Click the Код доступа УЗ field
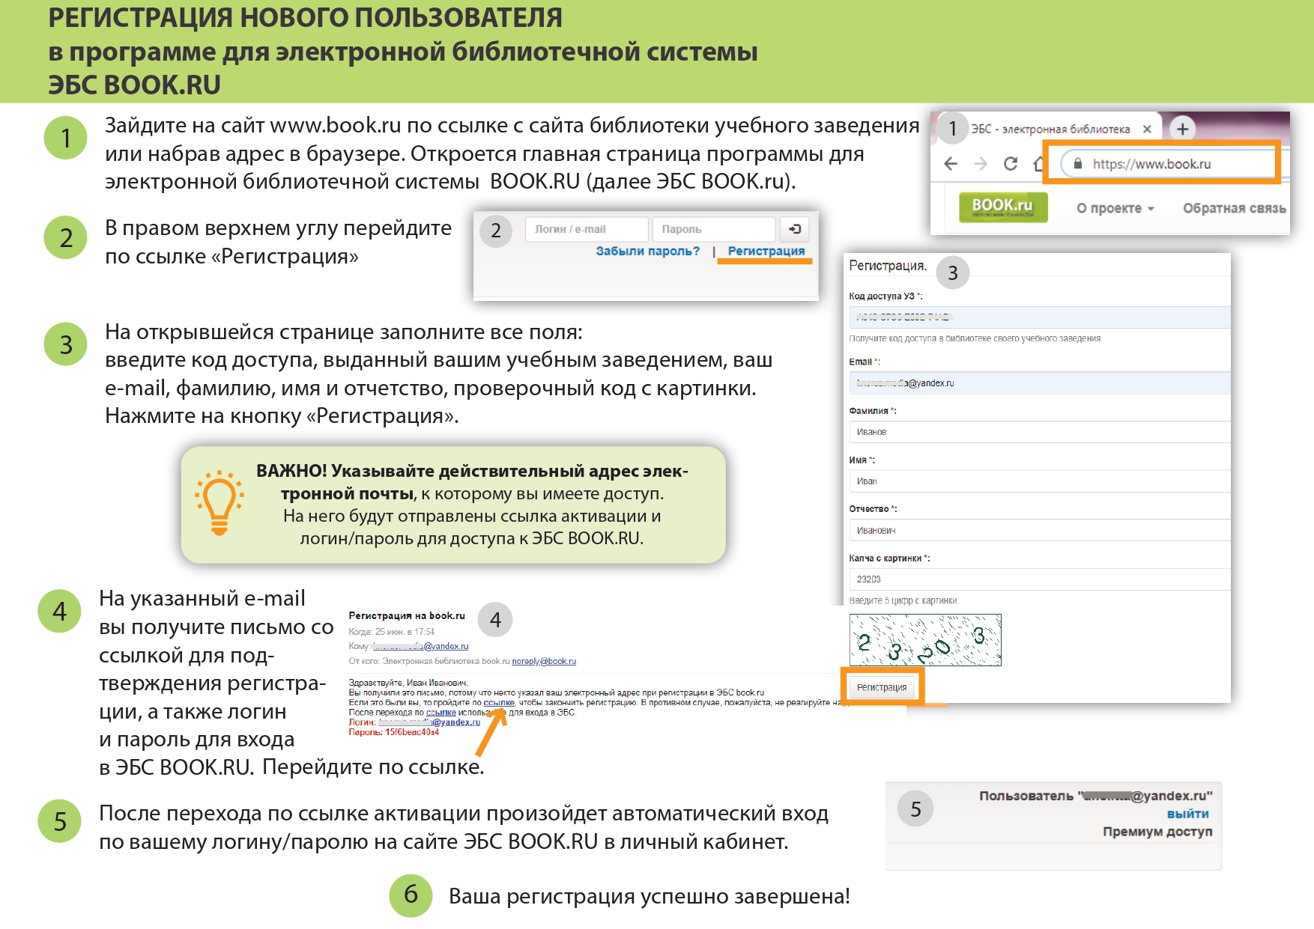The width and height of the screenshot is (1314, 929). (x=1040, y=317)
